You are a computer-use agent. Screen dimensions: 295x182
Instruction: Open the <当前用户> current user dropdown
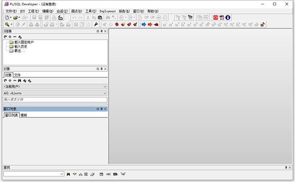click(55, 87)
